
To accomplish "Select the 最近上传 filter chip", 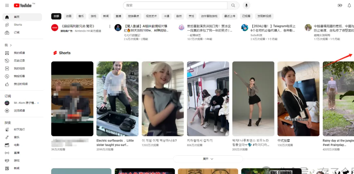I will (x=229, y=16).
